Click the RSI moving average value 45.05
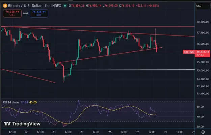Screen dimensions: 211x135 tap(33, 102)
